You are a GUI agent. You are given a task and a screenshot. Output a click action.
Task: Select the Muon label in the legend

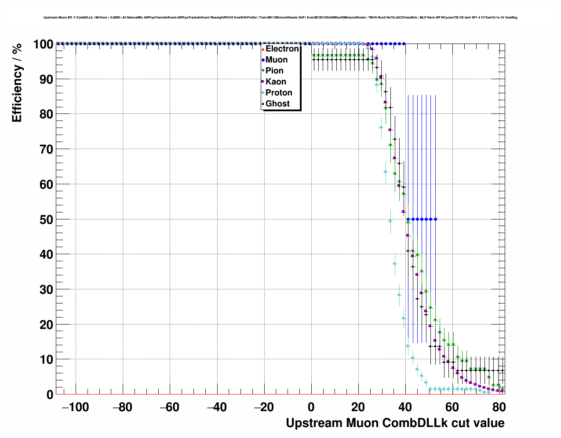[x=277, y=60]
